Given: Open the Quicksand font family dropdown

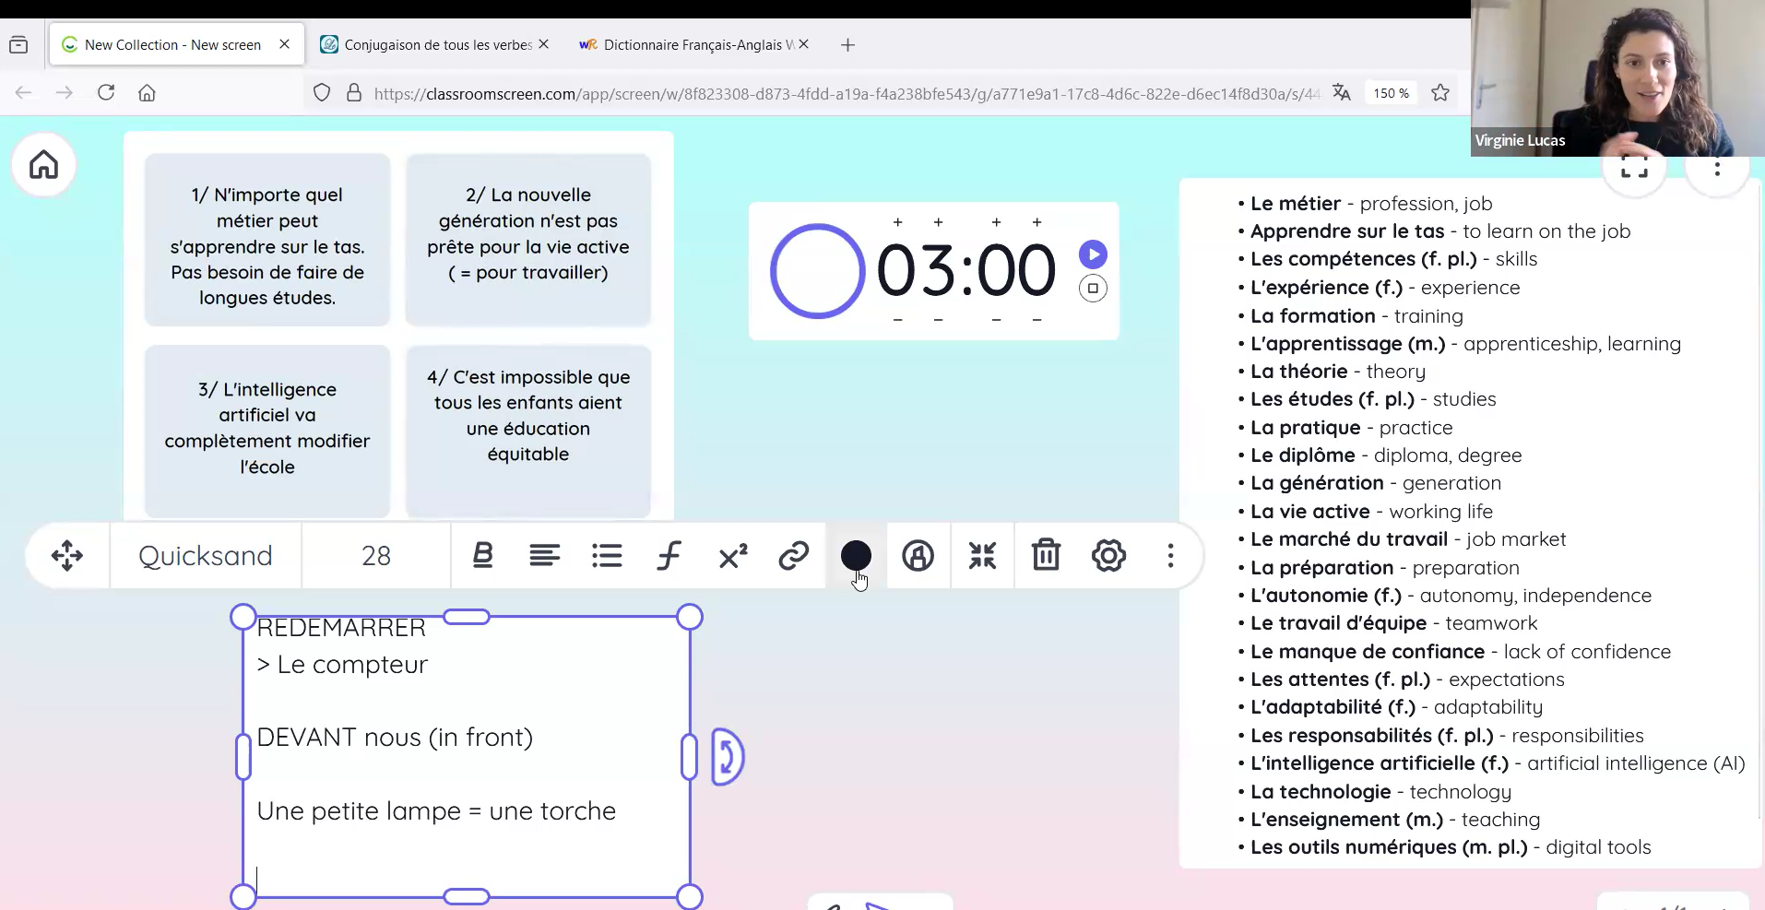Looking at the screenshot, I should [x=206, y=556].
